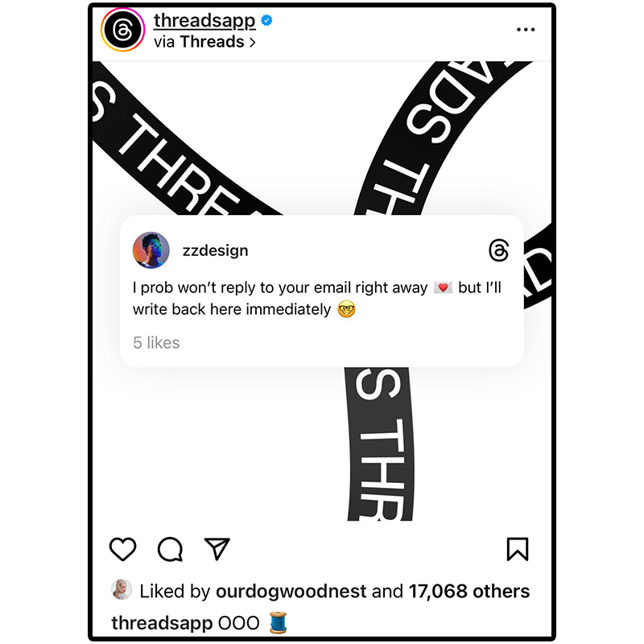This screenshot has height=644, width=644.
Task: Click the chevron next to Threads
Action: coord(253,43)
